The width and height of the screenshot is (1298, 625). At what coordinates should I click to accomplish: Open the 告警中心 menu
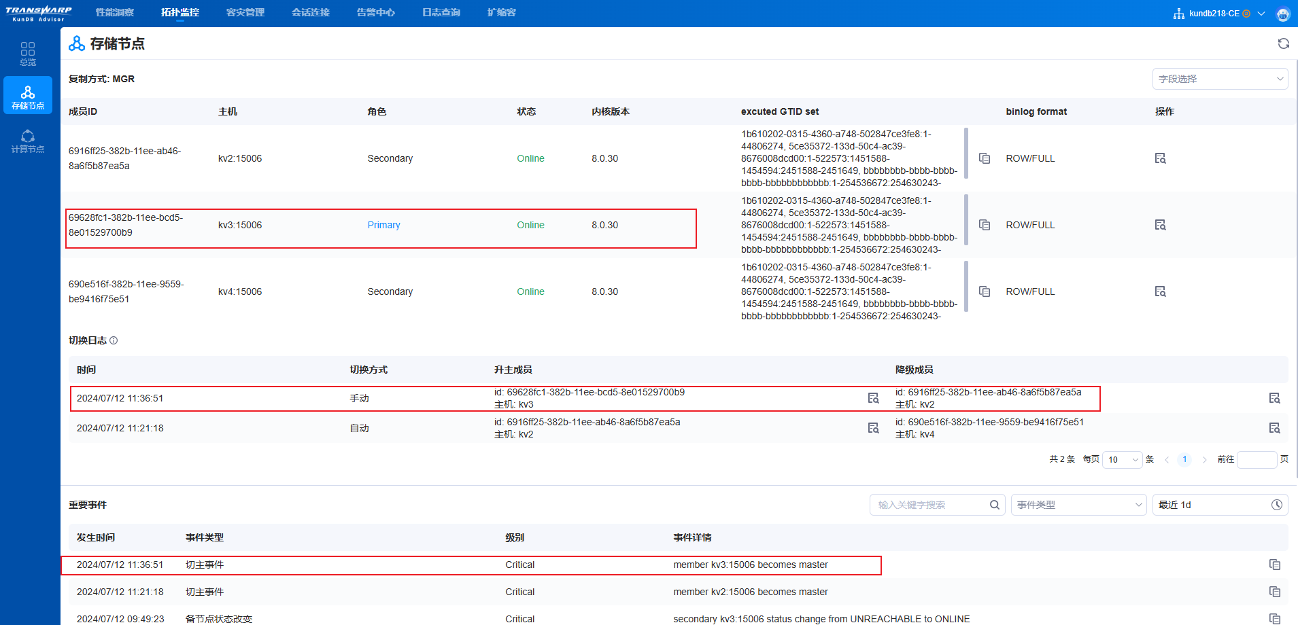coord(376,13)
